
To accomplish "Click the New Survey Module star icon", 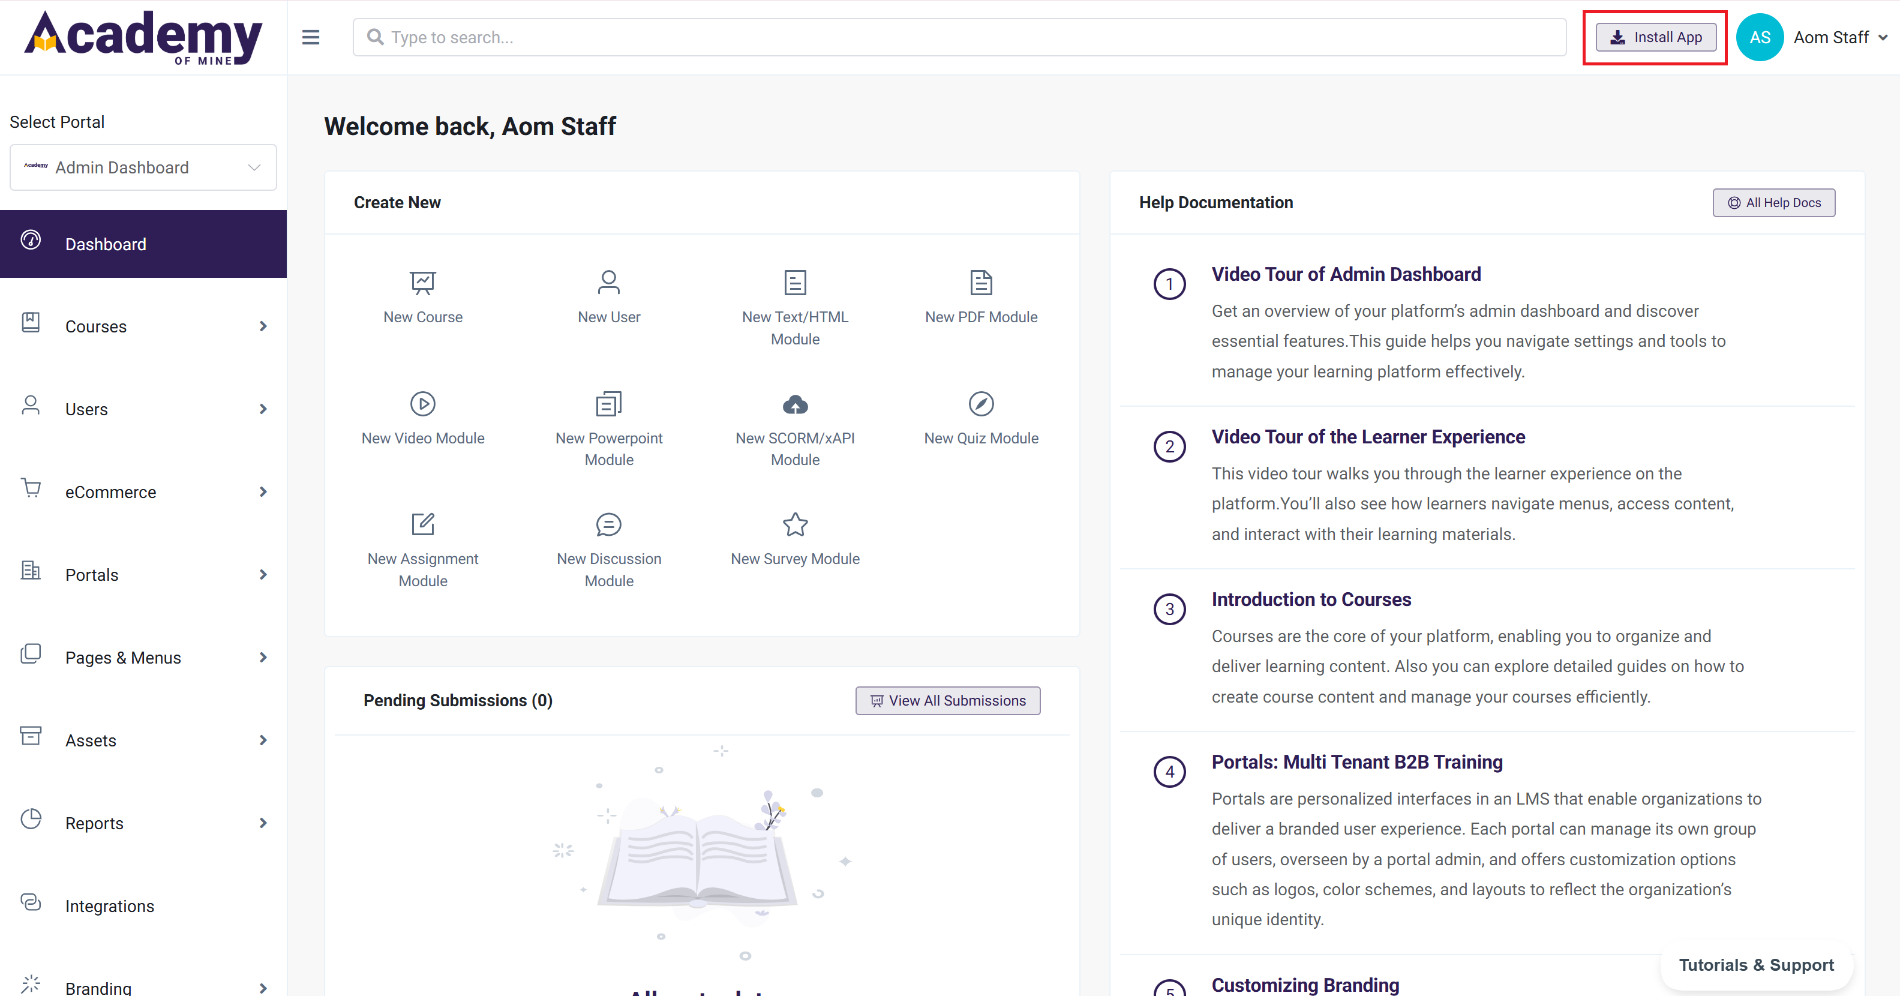I will [794, 524].
